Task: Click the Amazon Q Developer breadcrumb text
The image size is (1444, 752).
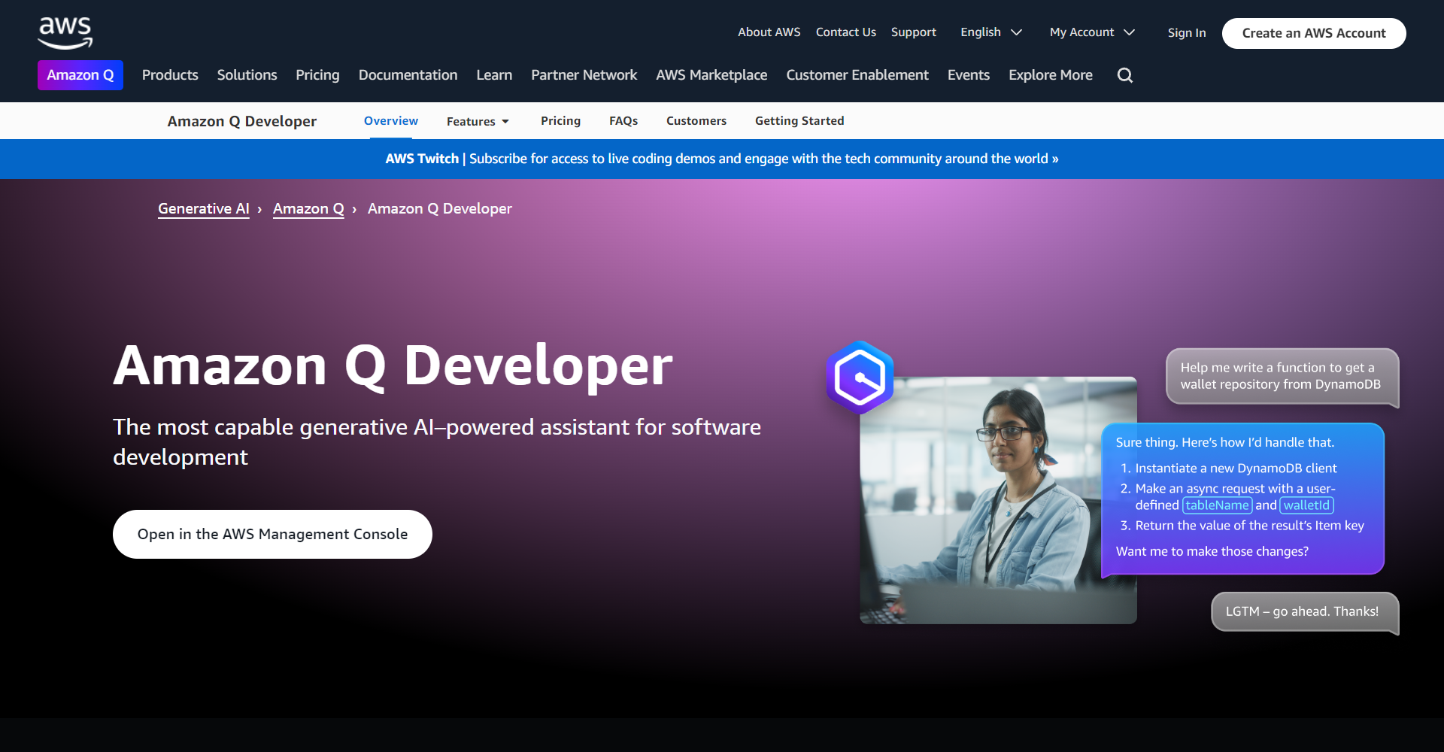Action: point(439,209)
